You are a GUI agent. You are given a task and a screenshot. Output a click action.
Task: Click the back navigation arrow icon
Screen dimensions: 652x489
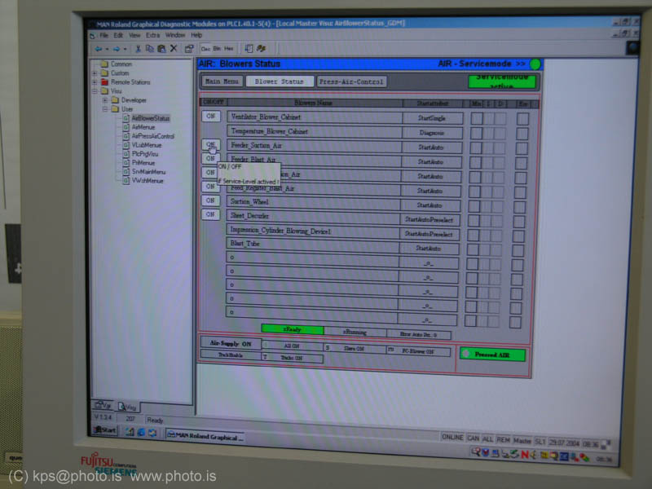[x=99, y=49]
